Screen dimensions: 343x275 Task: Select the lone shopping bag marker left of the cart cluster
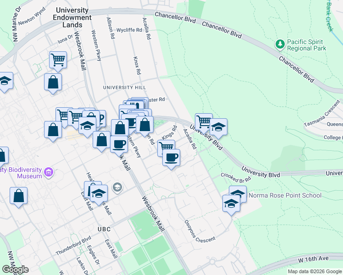click(53, 130)
